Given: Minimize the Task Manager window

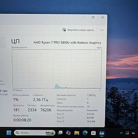Looking at the screenshot, I should (84, 17).
